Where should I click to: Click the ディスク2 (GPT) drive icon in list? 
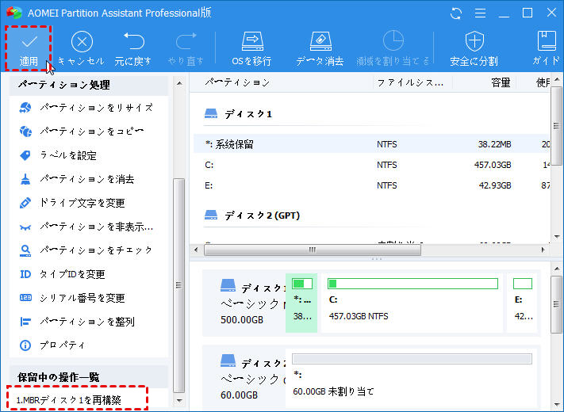tap(211, 216)
